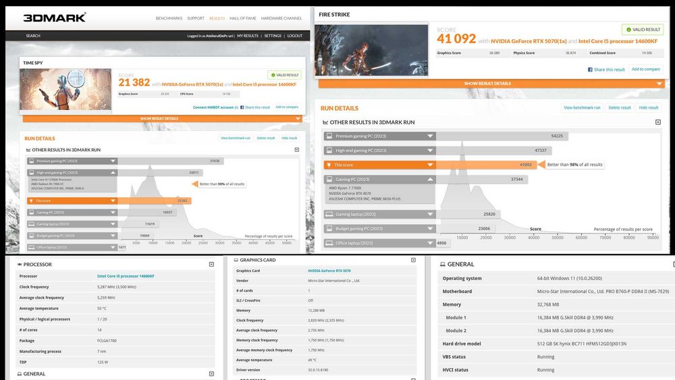This screenshot has width=675, height=380.
Task: Collapse Fire Strike Other Results section toggle
Action: (x=657, y=122)
